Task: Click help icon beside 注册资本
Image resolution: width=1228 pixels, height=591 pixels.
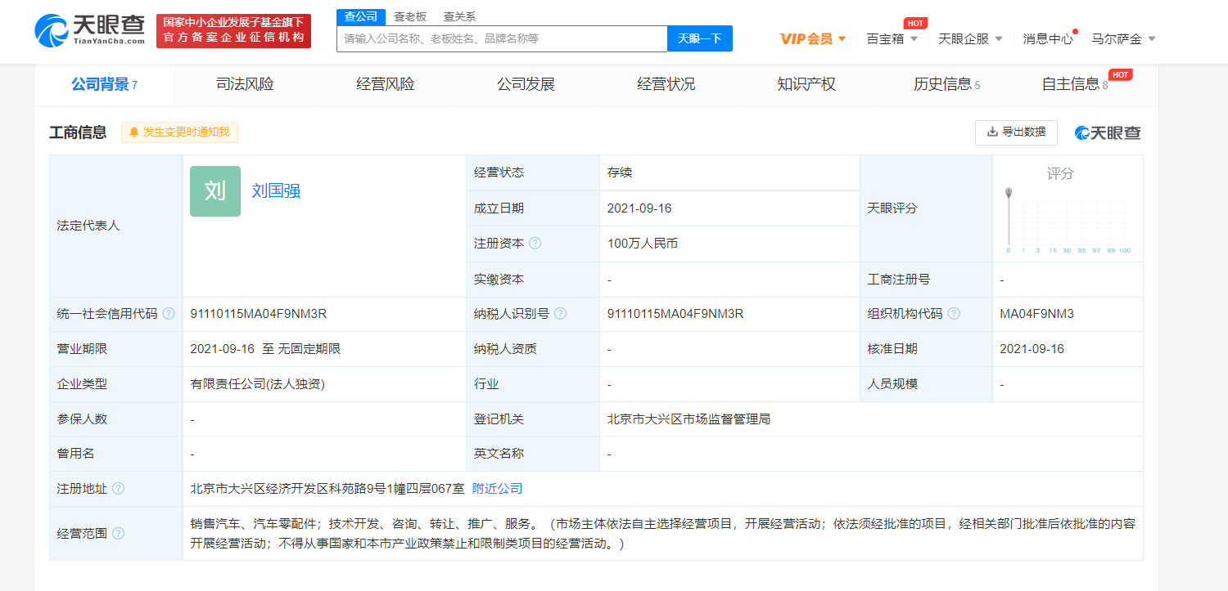Action: coord(535,244)
